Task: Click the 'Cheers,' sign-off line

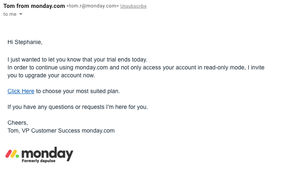Action: (17, 123)
